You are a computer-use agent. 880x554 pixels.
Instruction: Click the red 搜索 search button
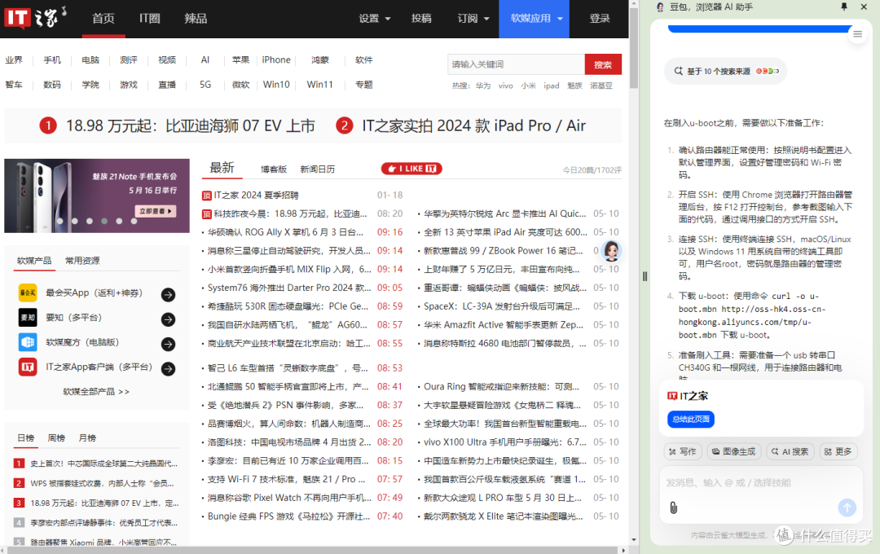pos(603,64)
